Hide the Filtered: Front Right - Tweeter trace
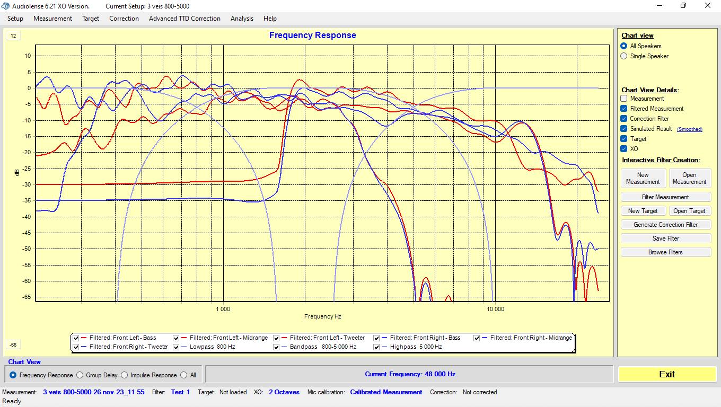The height and width of the screenshot is (407, 721). click(76, 347)
